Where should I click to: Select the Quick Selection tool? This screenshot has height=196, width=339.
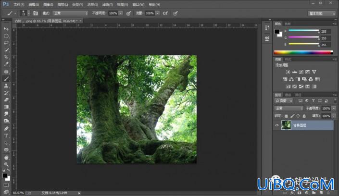[x=6, y=50]
